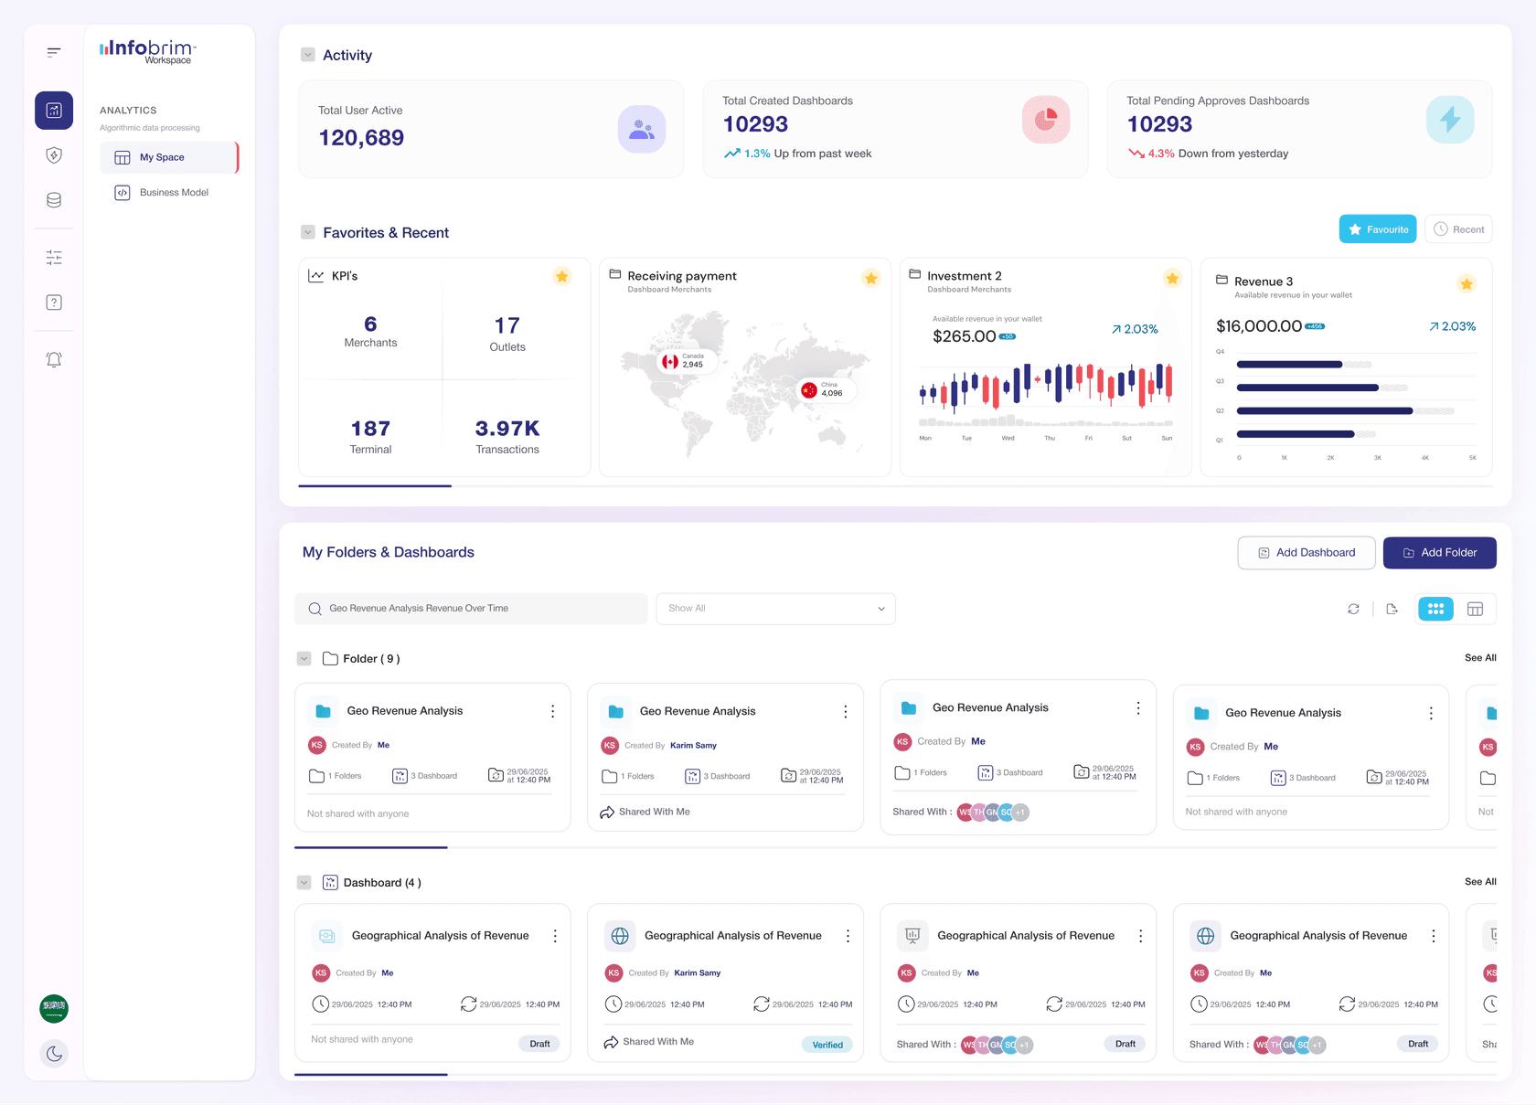This screenshot has width=1536, height=1105.
Task: Open three-dot menu on the folder with avatars
Action: click(1138, 708)
